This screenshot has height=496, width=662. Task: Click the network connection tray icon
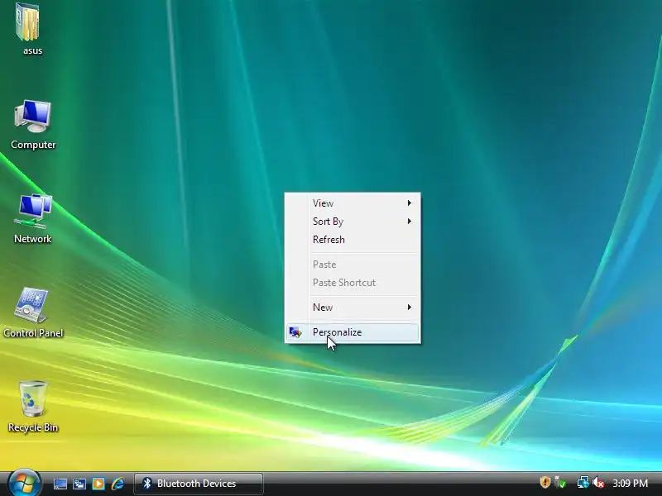(583, 483)
